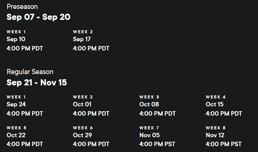Click the Regular Season heading
This screenshot has width=258, height=152.
30,72
